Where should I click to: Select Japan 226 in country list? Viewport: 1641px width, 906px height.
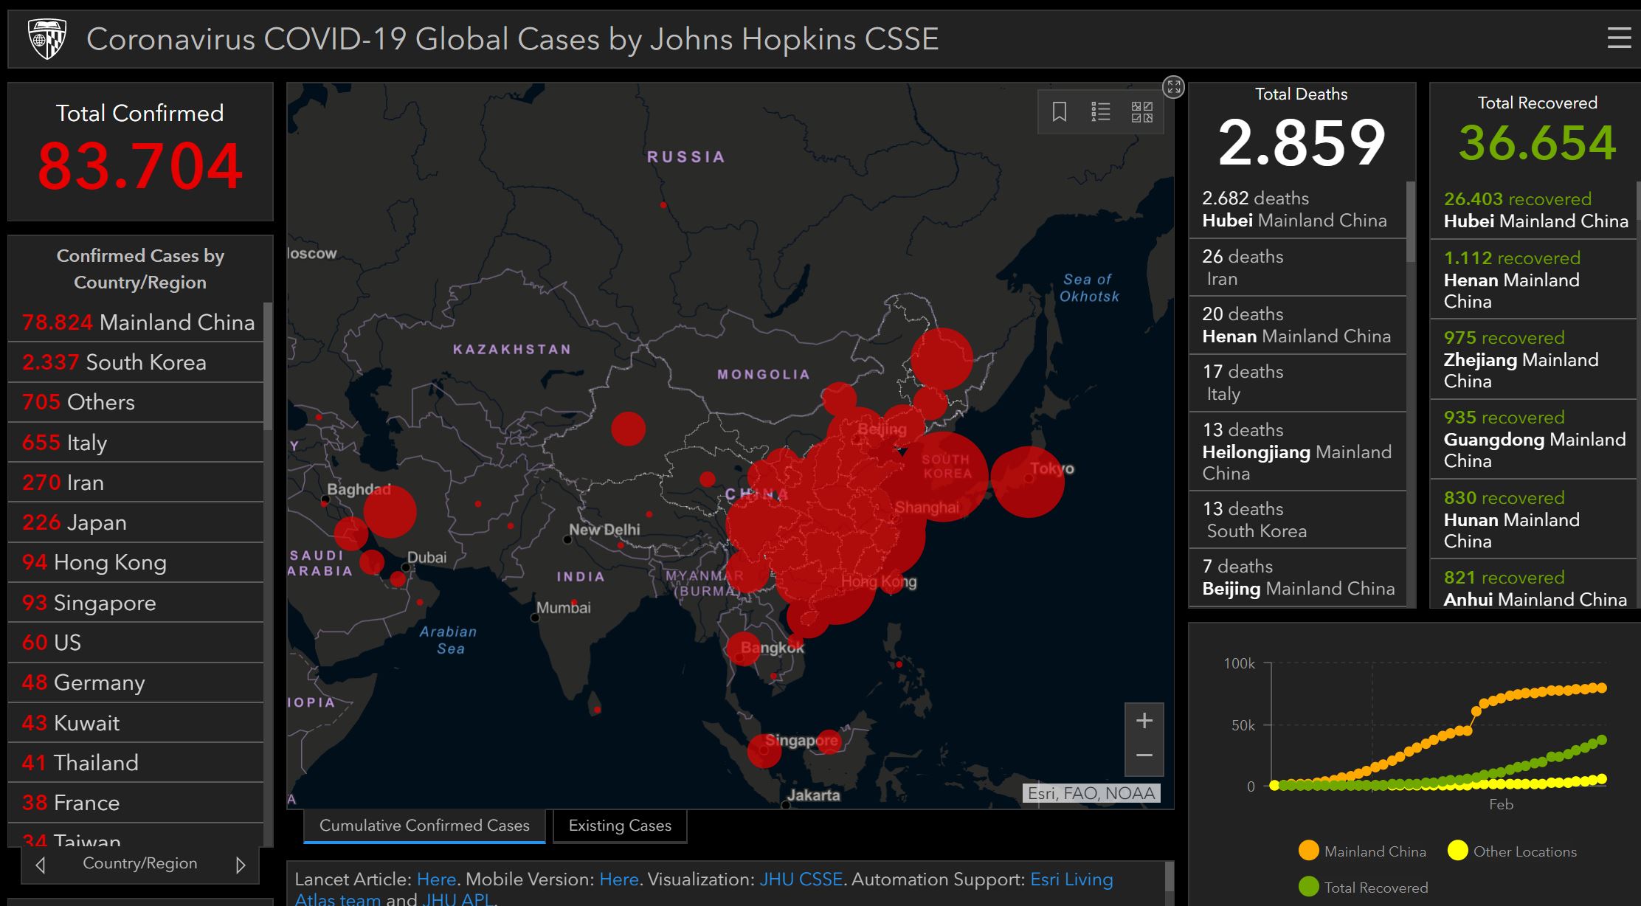tap(136, 522)
